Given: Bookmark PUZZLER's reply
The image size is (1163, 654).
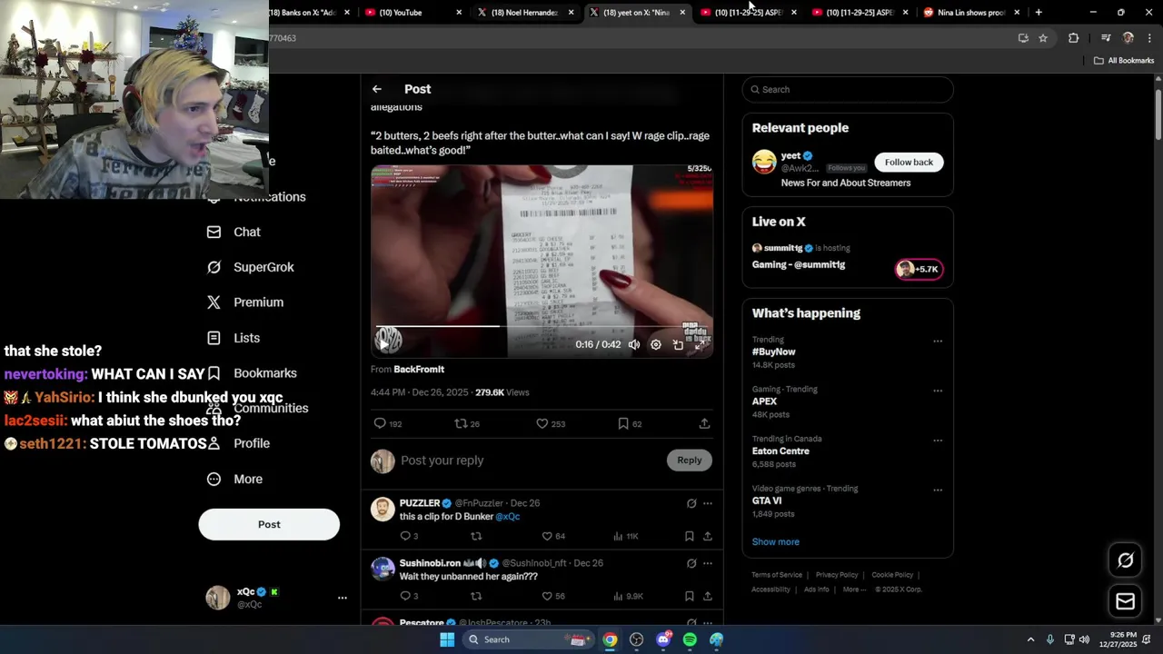Looking at the screenshot, I should click(690, 536).
